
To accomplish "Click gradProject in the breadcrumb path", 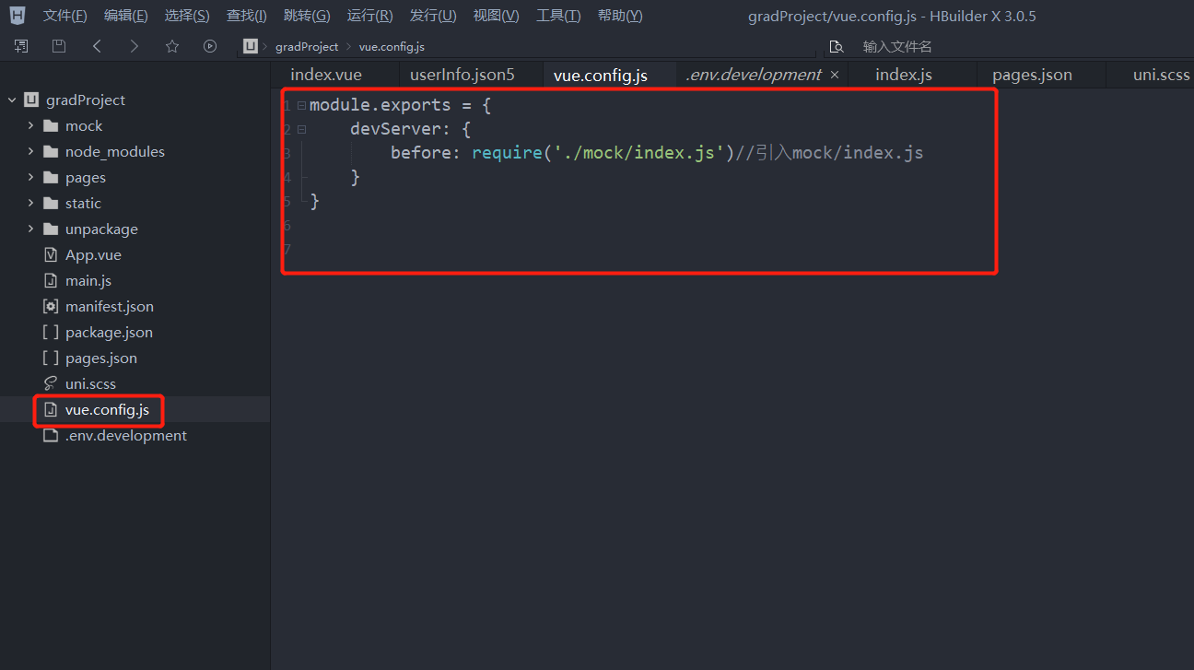I will [307, 46].
